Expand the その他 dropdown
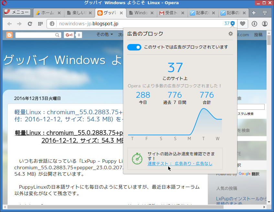Viewport: 274px width, 212px height. [x=105, y=34]
